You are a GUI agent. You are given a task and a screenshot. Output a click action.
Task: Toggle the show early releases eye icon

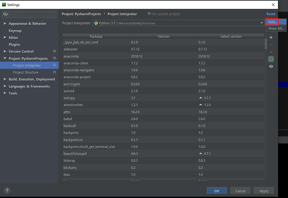coord(271,66)
